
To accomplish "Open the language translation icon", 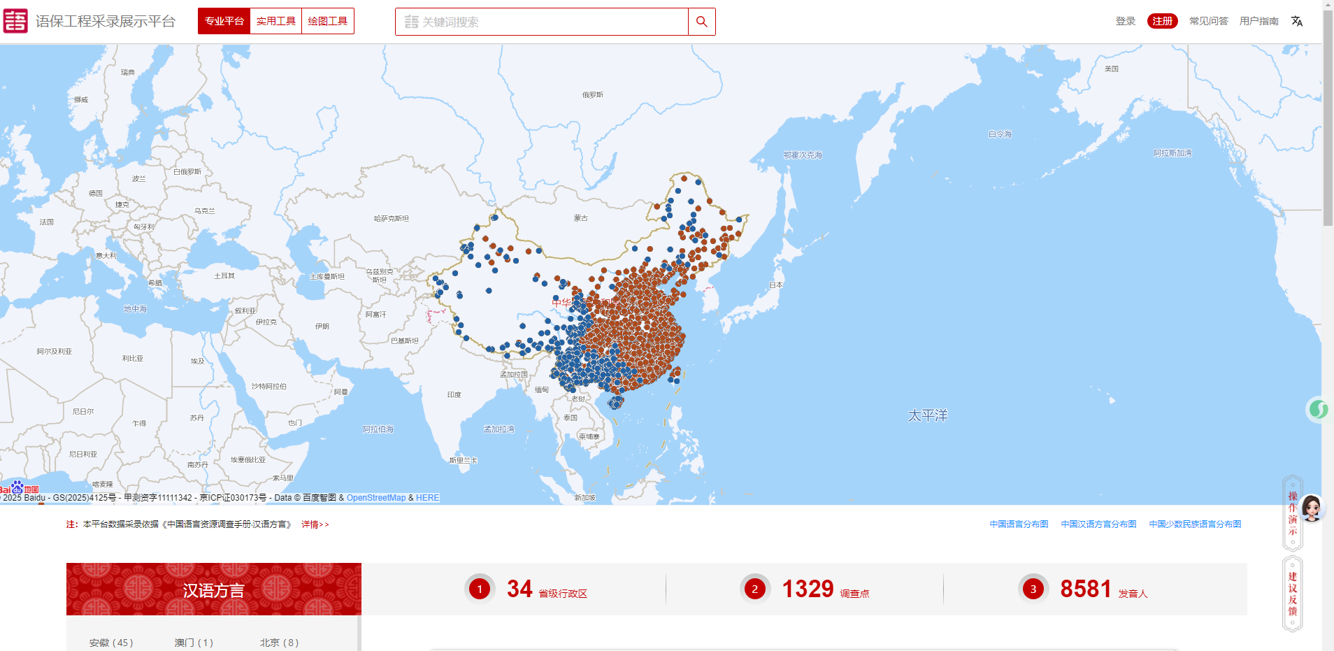I will coord(1297,21).
